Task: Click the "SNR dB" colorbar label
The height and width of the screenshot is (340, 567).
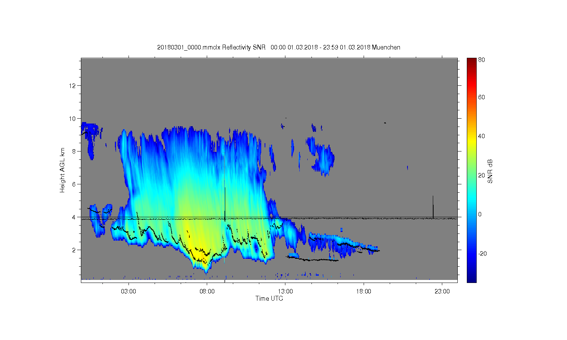Action: coord(490,171)
